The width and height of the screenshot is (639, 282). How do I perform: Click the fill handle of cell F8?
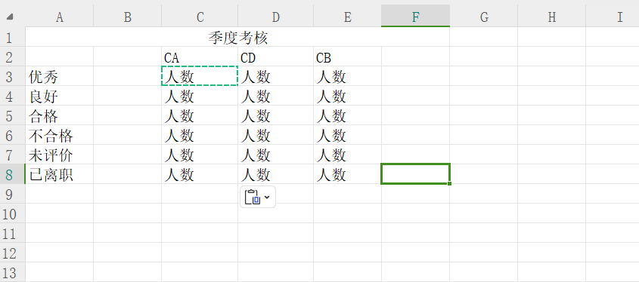pyautogui.click(x=449, y=184)
